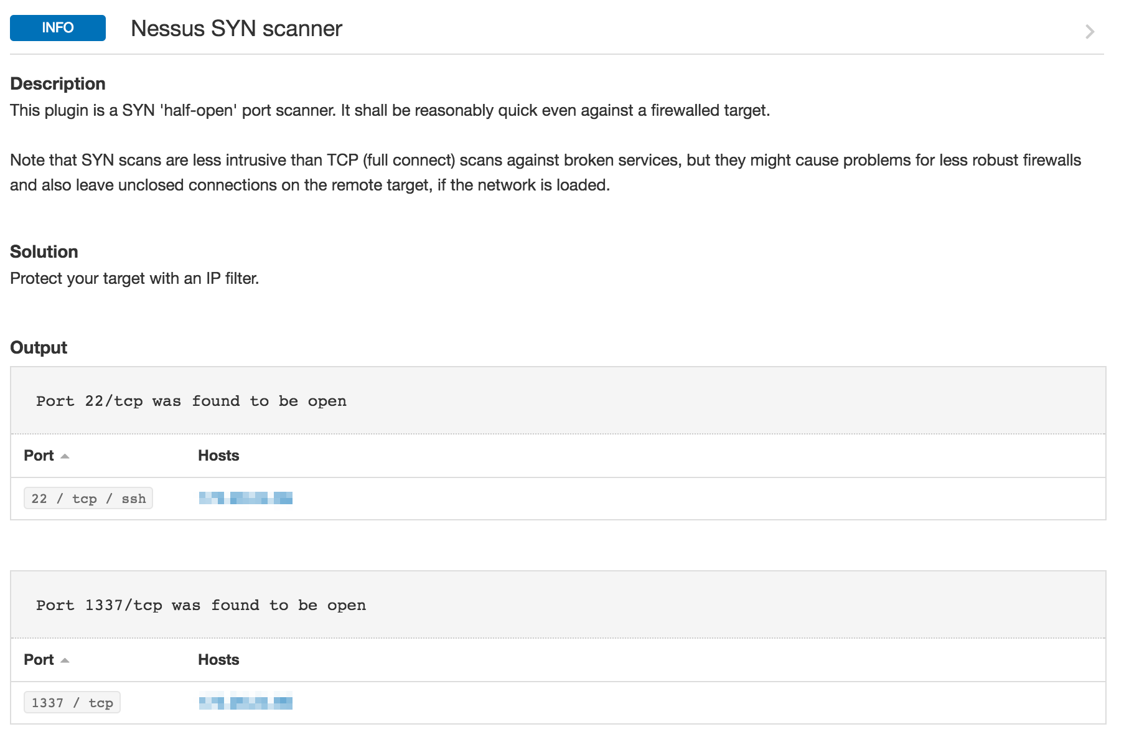This screenshot has height=742, width=1124.
Task: Open the blurred host link for port 22
Action: coord(246,498)
